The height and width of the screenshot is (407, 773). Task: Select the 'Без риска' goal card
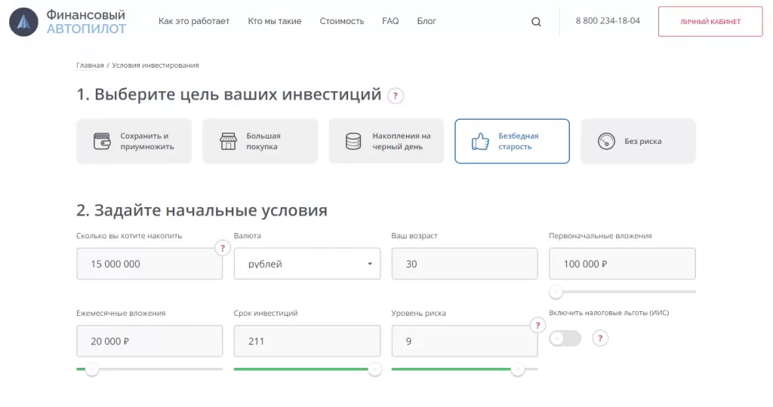point(638,141)
